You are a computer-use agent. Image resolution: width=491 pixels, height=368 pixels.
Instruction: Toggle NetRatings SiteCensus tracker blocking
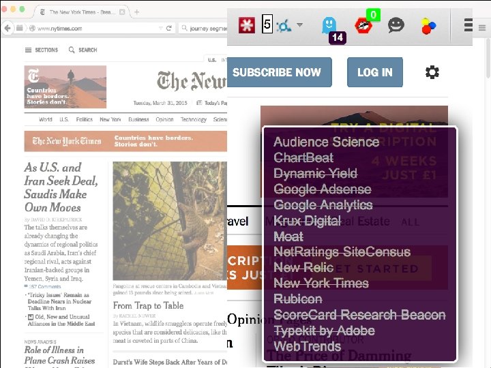click(x=342, y=252)
